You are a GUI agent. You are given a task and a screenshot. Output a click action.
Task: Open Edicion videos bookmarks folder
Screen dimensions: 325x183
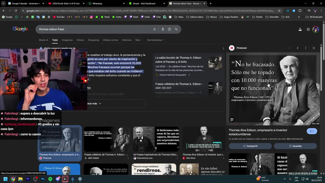point(195,17)
